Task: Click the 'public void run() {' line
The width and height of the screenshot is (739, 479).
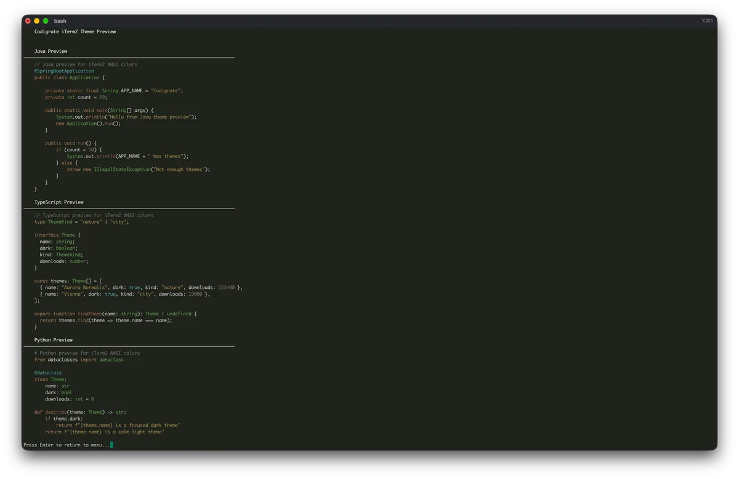Action: click(x=71, y=143)
